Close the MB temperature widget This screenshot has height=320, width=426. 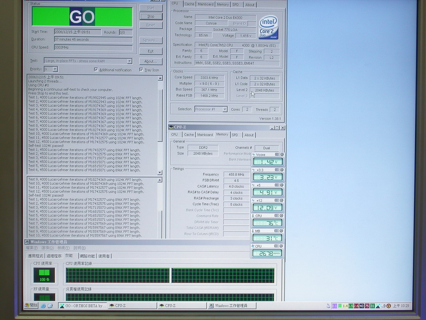click(282, 231)
